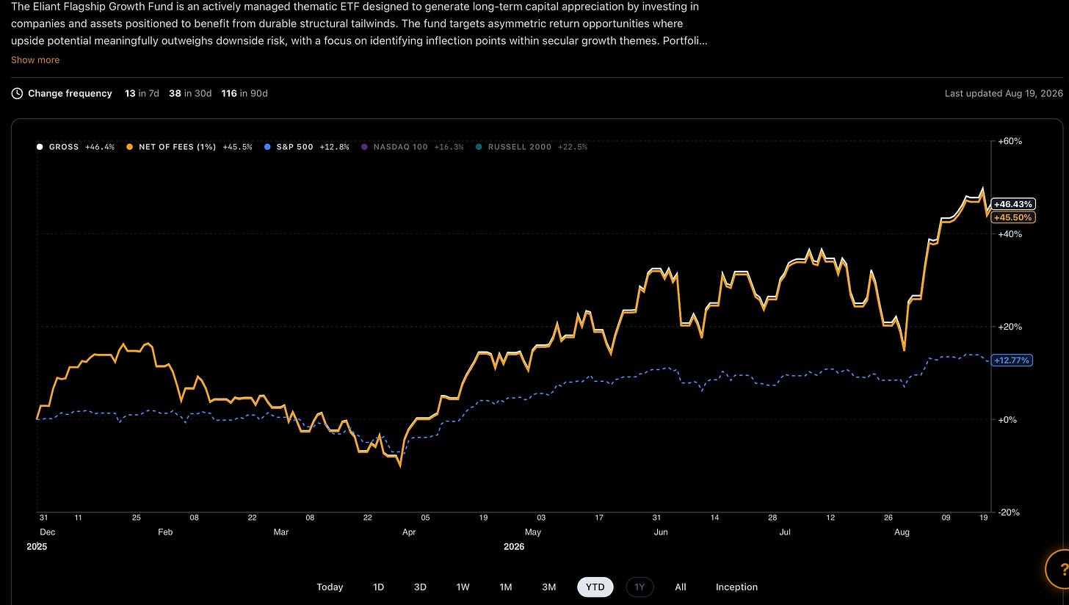Click the +45.50% net return label
The image size is (1069, 605).
(1013, 217)
